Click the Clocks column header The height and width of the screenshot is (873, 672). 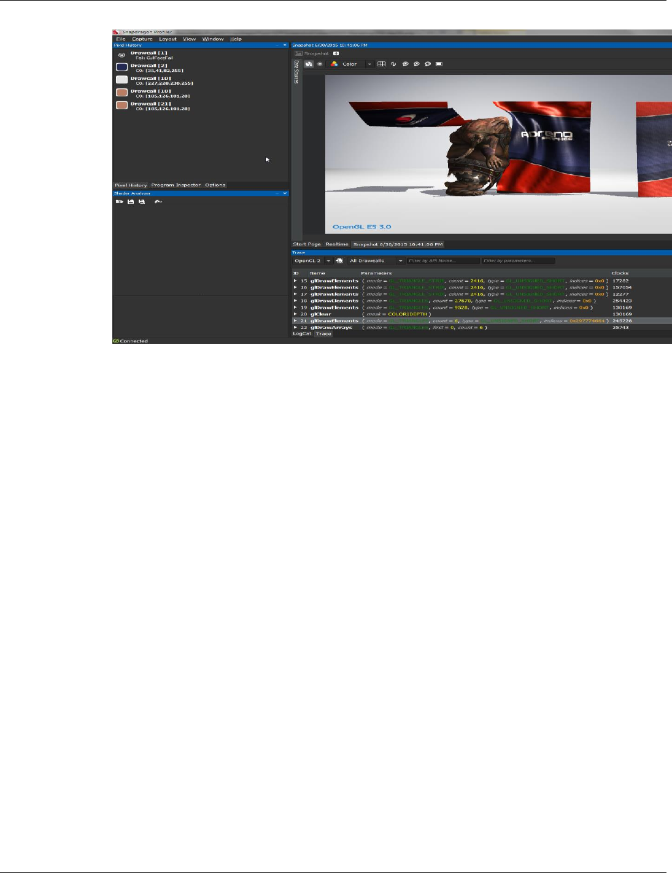click(x=620, y=273)
